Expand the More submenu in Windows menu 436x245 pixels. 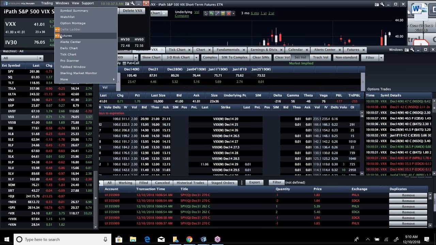pos(85,79)
